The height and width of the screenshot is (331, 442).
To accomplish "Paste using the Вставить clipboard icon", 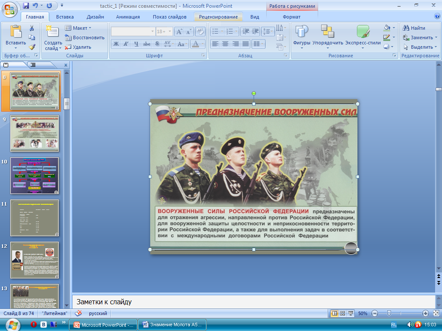I will click(16, 31).
